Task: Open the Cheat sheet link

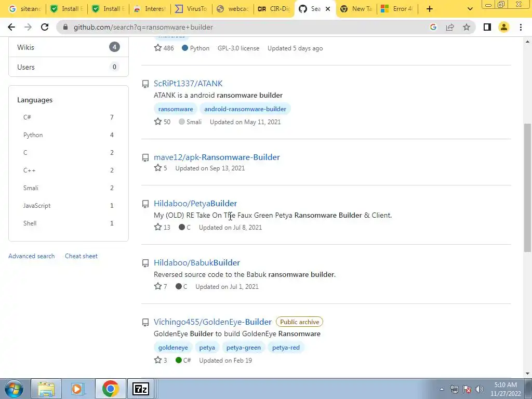Action: (81, 256)
